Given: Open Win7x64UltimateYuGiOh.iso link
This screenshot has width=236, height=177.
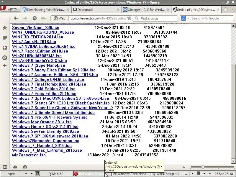Looking at the screenshot, I should [39, 60].
